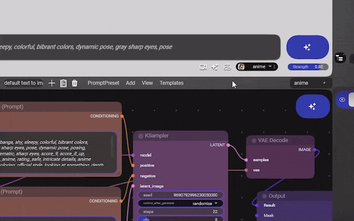The image size is (354, 221).
Task: Open the control_after_generate randomize dropdown
Action: point(181,203)
